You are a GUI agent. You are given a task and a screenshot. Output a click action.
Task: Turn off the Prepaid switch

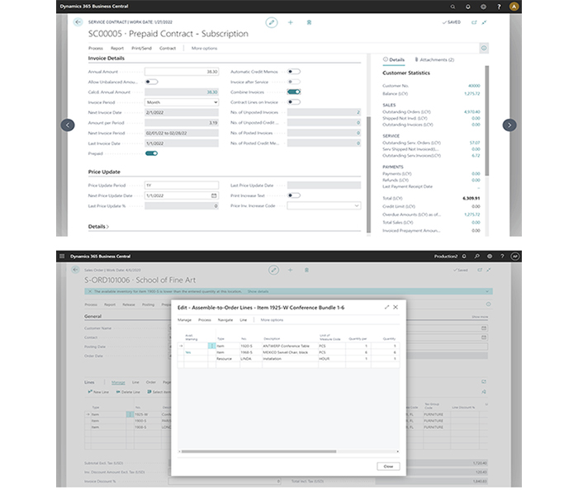(151, 153)
